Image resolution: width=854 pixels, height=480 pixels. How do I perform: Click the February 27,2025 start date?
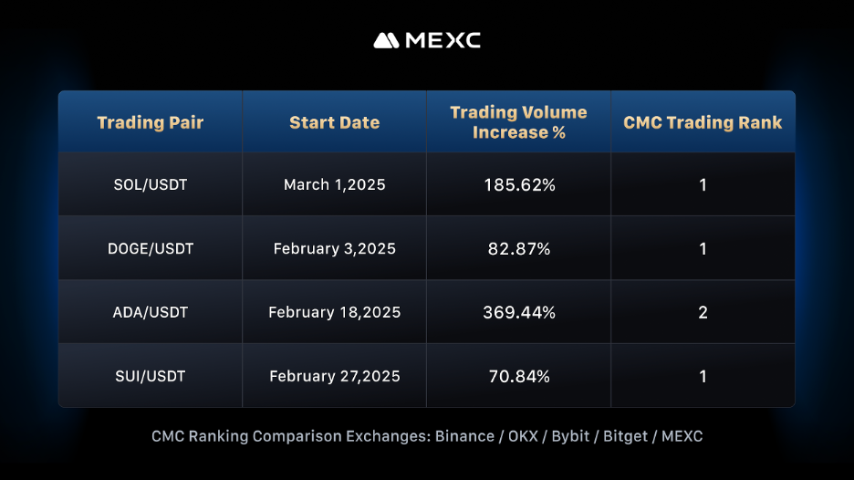coord(335,376)
